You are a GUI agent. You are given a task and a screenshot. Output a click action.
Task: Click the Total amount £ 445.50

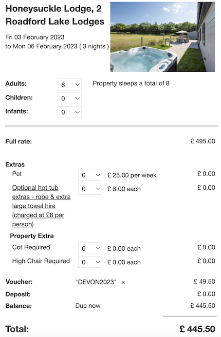(x=197, y=329)
